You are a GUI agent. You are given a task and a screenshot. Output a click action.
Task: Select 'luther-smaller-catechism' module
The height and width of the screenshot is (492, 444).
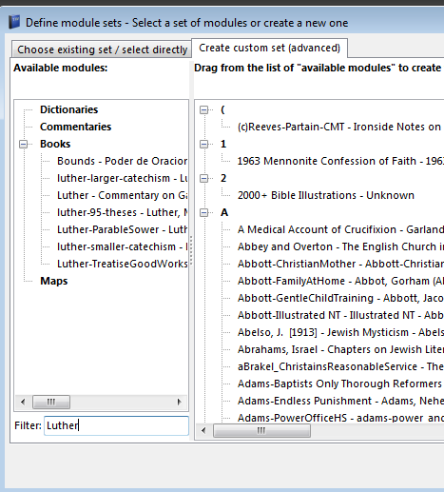click(122, 246)
